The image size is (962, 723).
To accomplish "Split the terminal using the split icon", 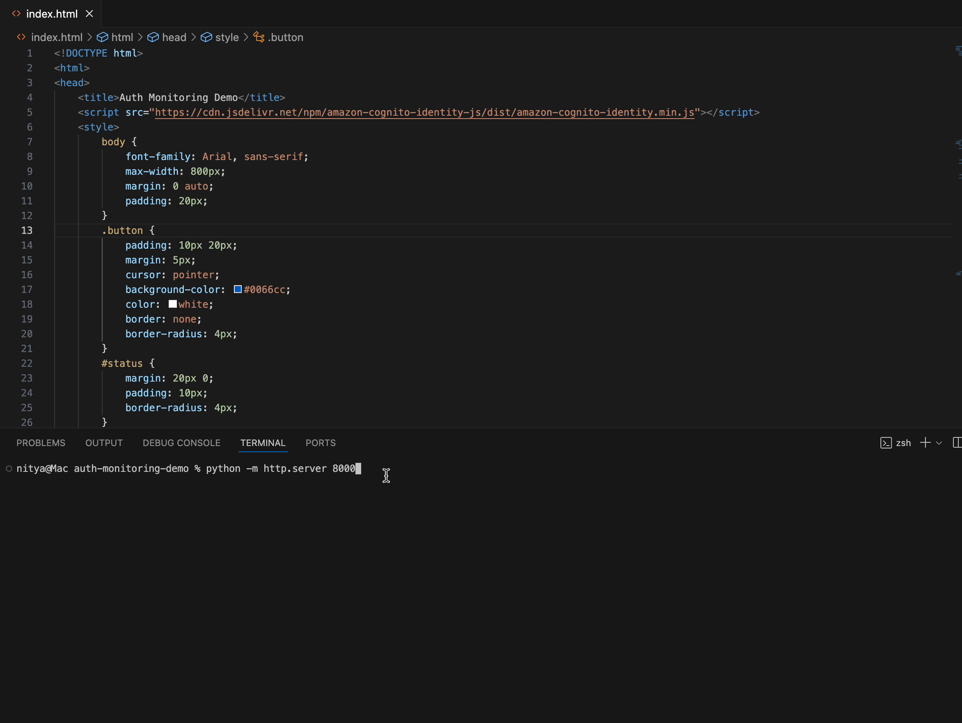I will 957,443.
